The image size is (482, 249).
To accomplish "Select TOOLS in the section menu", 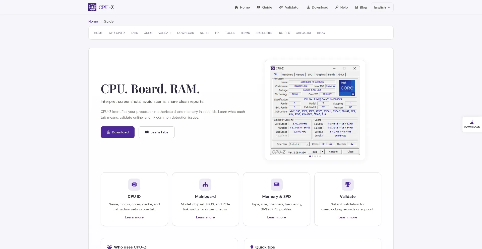I will 230,33.
